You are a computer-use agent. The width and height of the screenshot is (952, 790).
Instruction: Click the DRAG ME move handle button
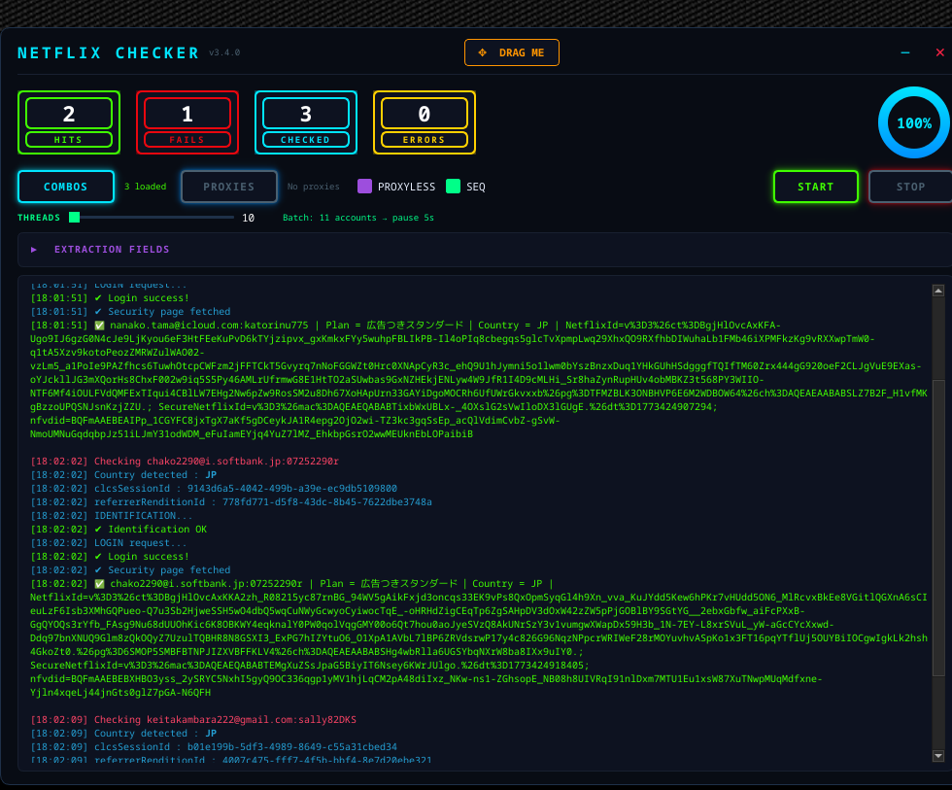[511, 52]
